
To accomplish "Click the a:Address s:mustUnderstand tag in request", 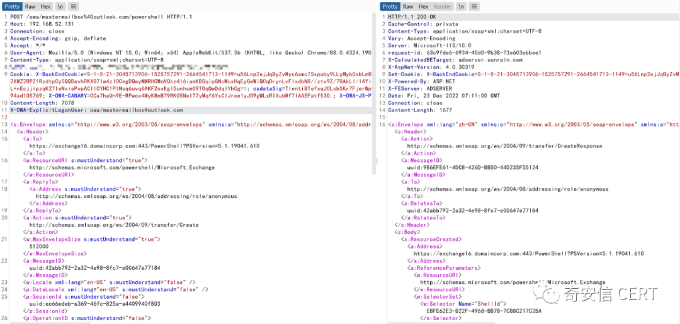I will tap(86, 189).
